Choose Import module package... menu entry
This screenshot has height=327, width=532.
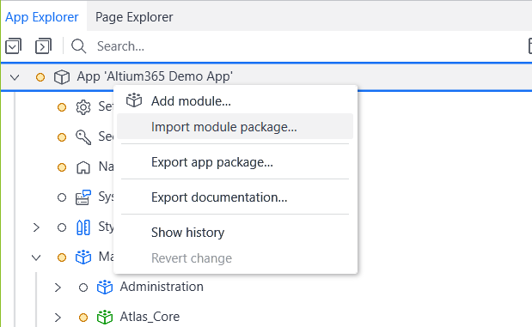(x=235, y=127)
